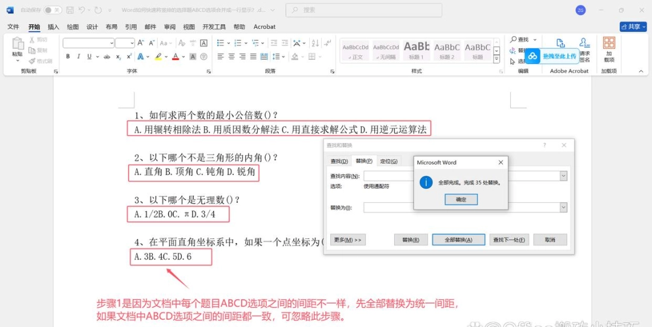Apply Underline formatting

pos(89,57)
